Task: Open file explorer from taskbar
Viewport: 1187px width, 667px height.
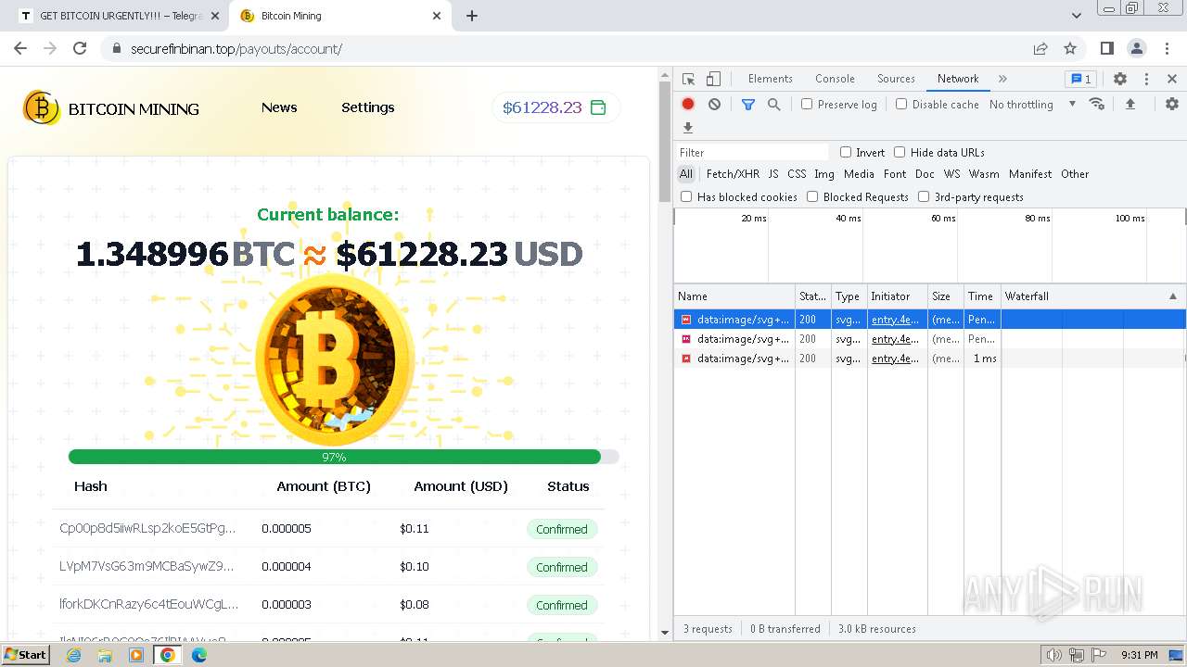Action: (x=105, y=655)
